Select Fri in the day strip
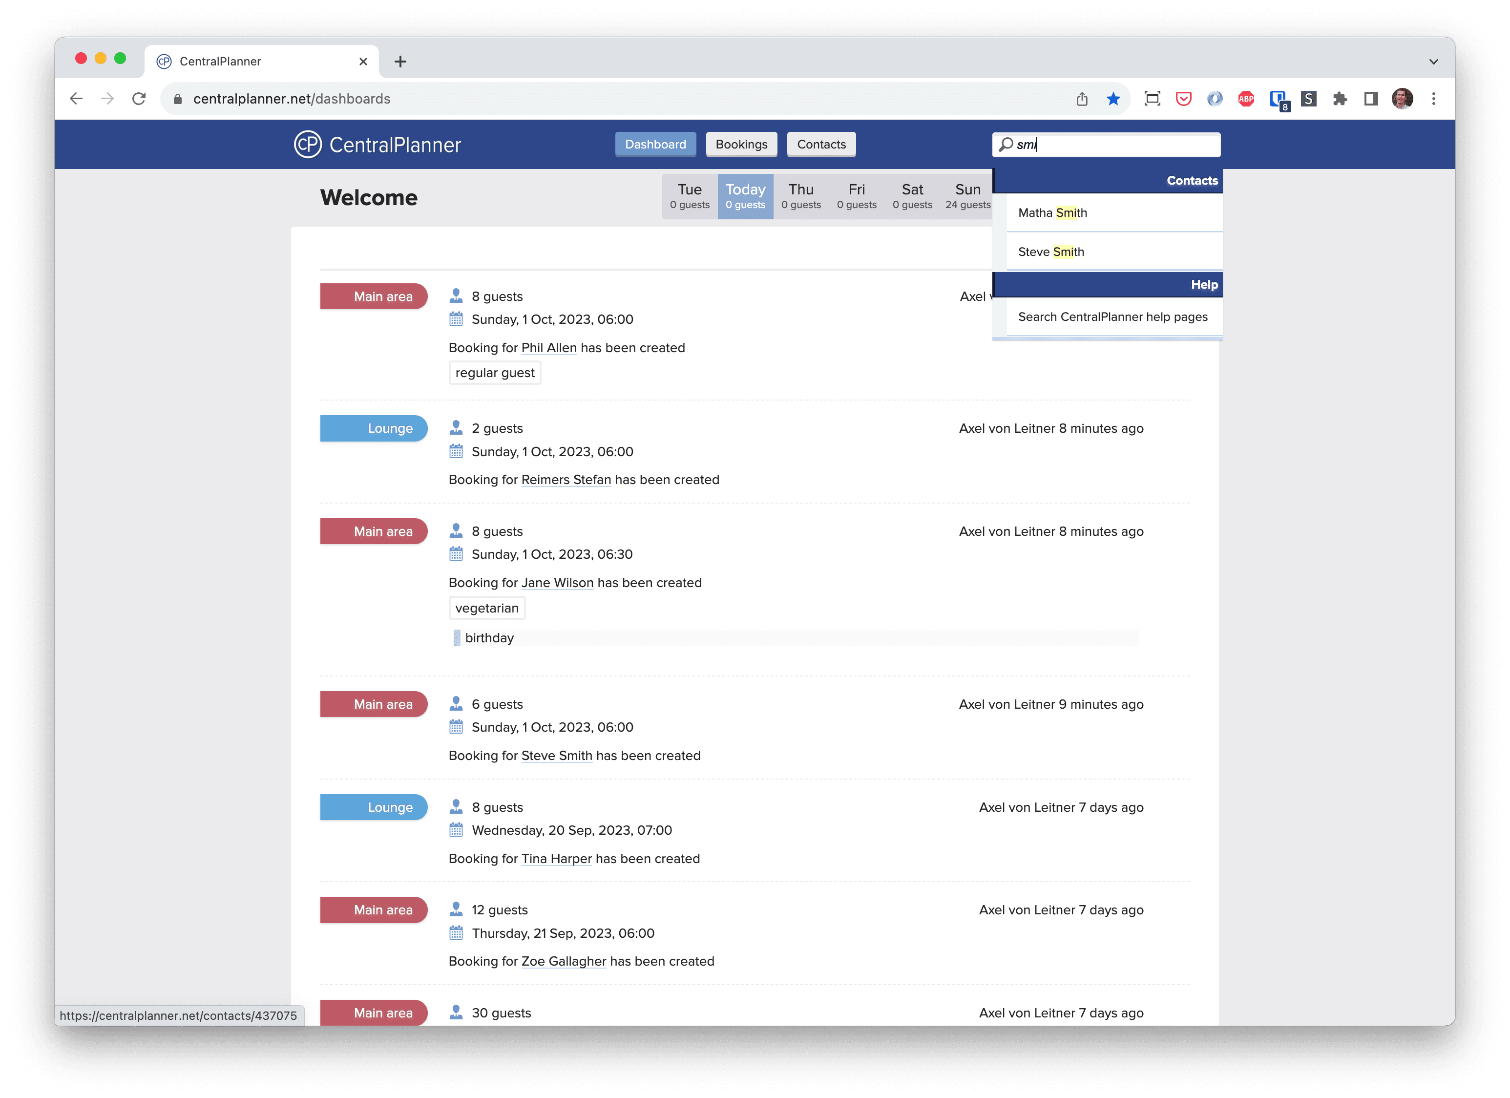Viewport: 1510px width, 1098px height. pyautogui.click(x=856, y=196)
